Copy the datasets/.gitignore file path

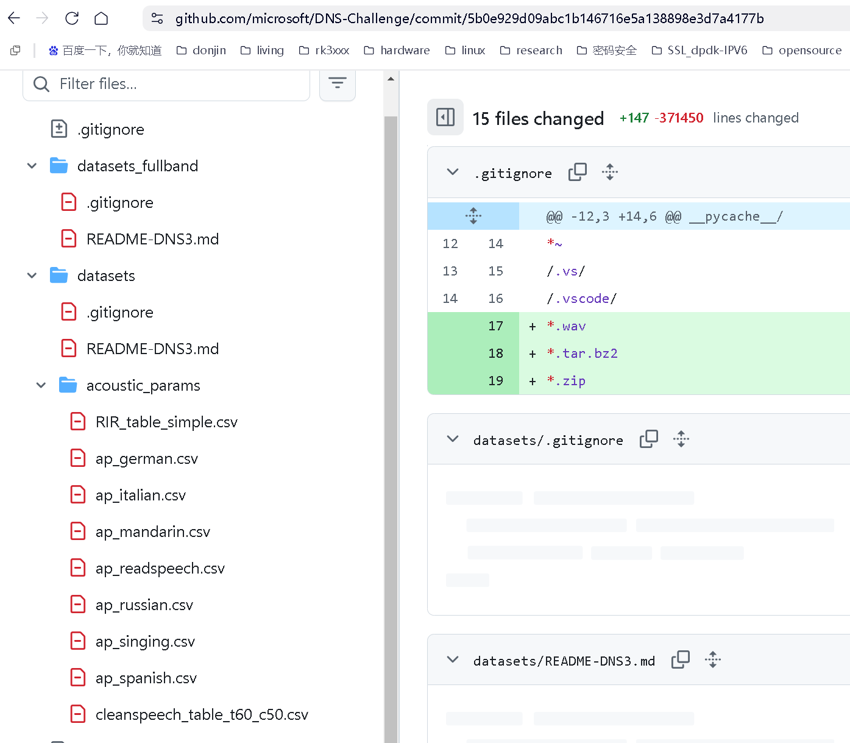click(x=649, y=438)
